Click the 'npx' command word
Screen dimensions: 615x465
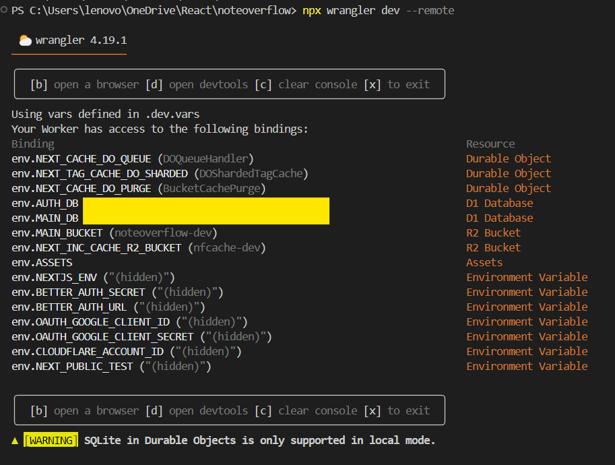[x=312, y=10]
